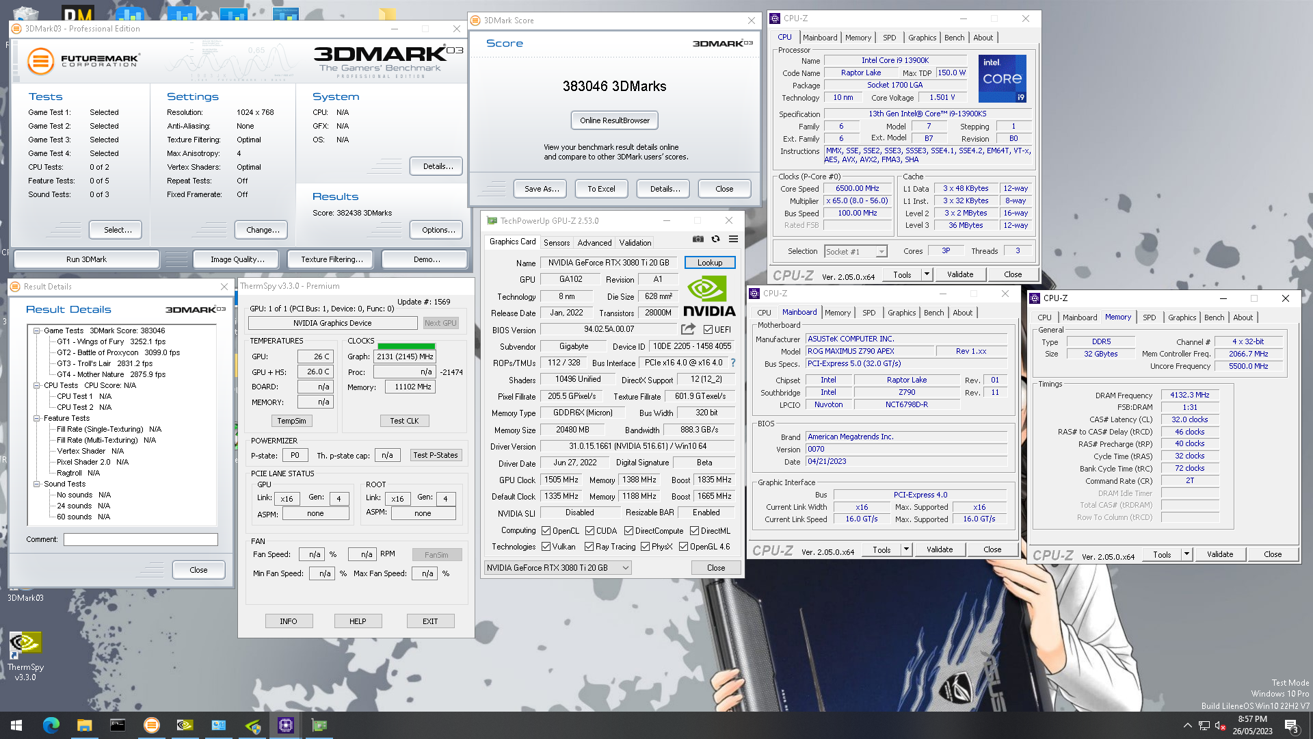1313x739 pixels.
Task: Export the GPU BIOS via the share arrow
Action: click(x=689, y=329)
